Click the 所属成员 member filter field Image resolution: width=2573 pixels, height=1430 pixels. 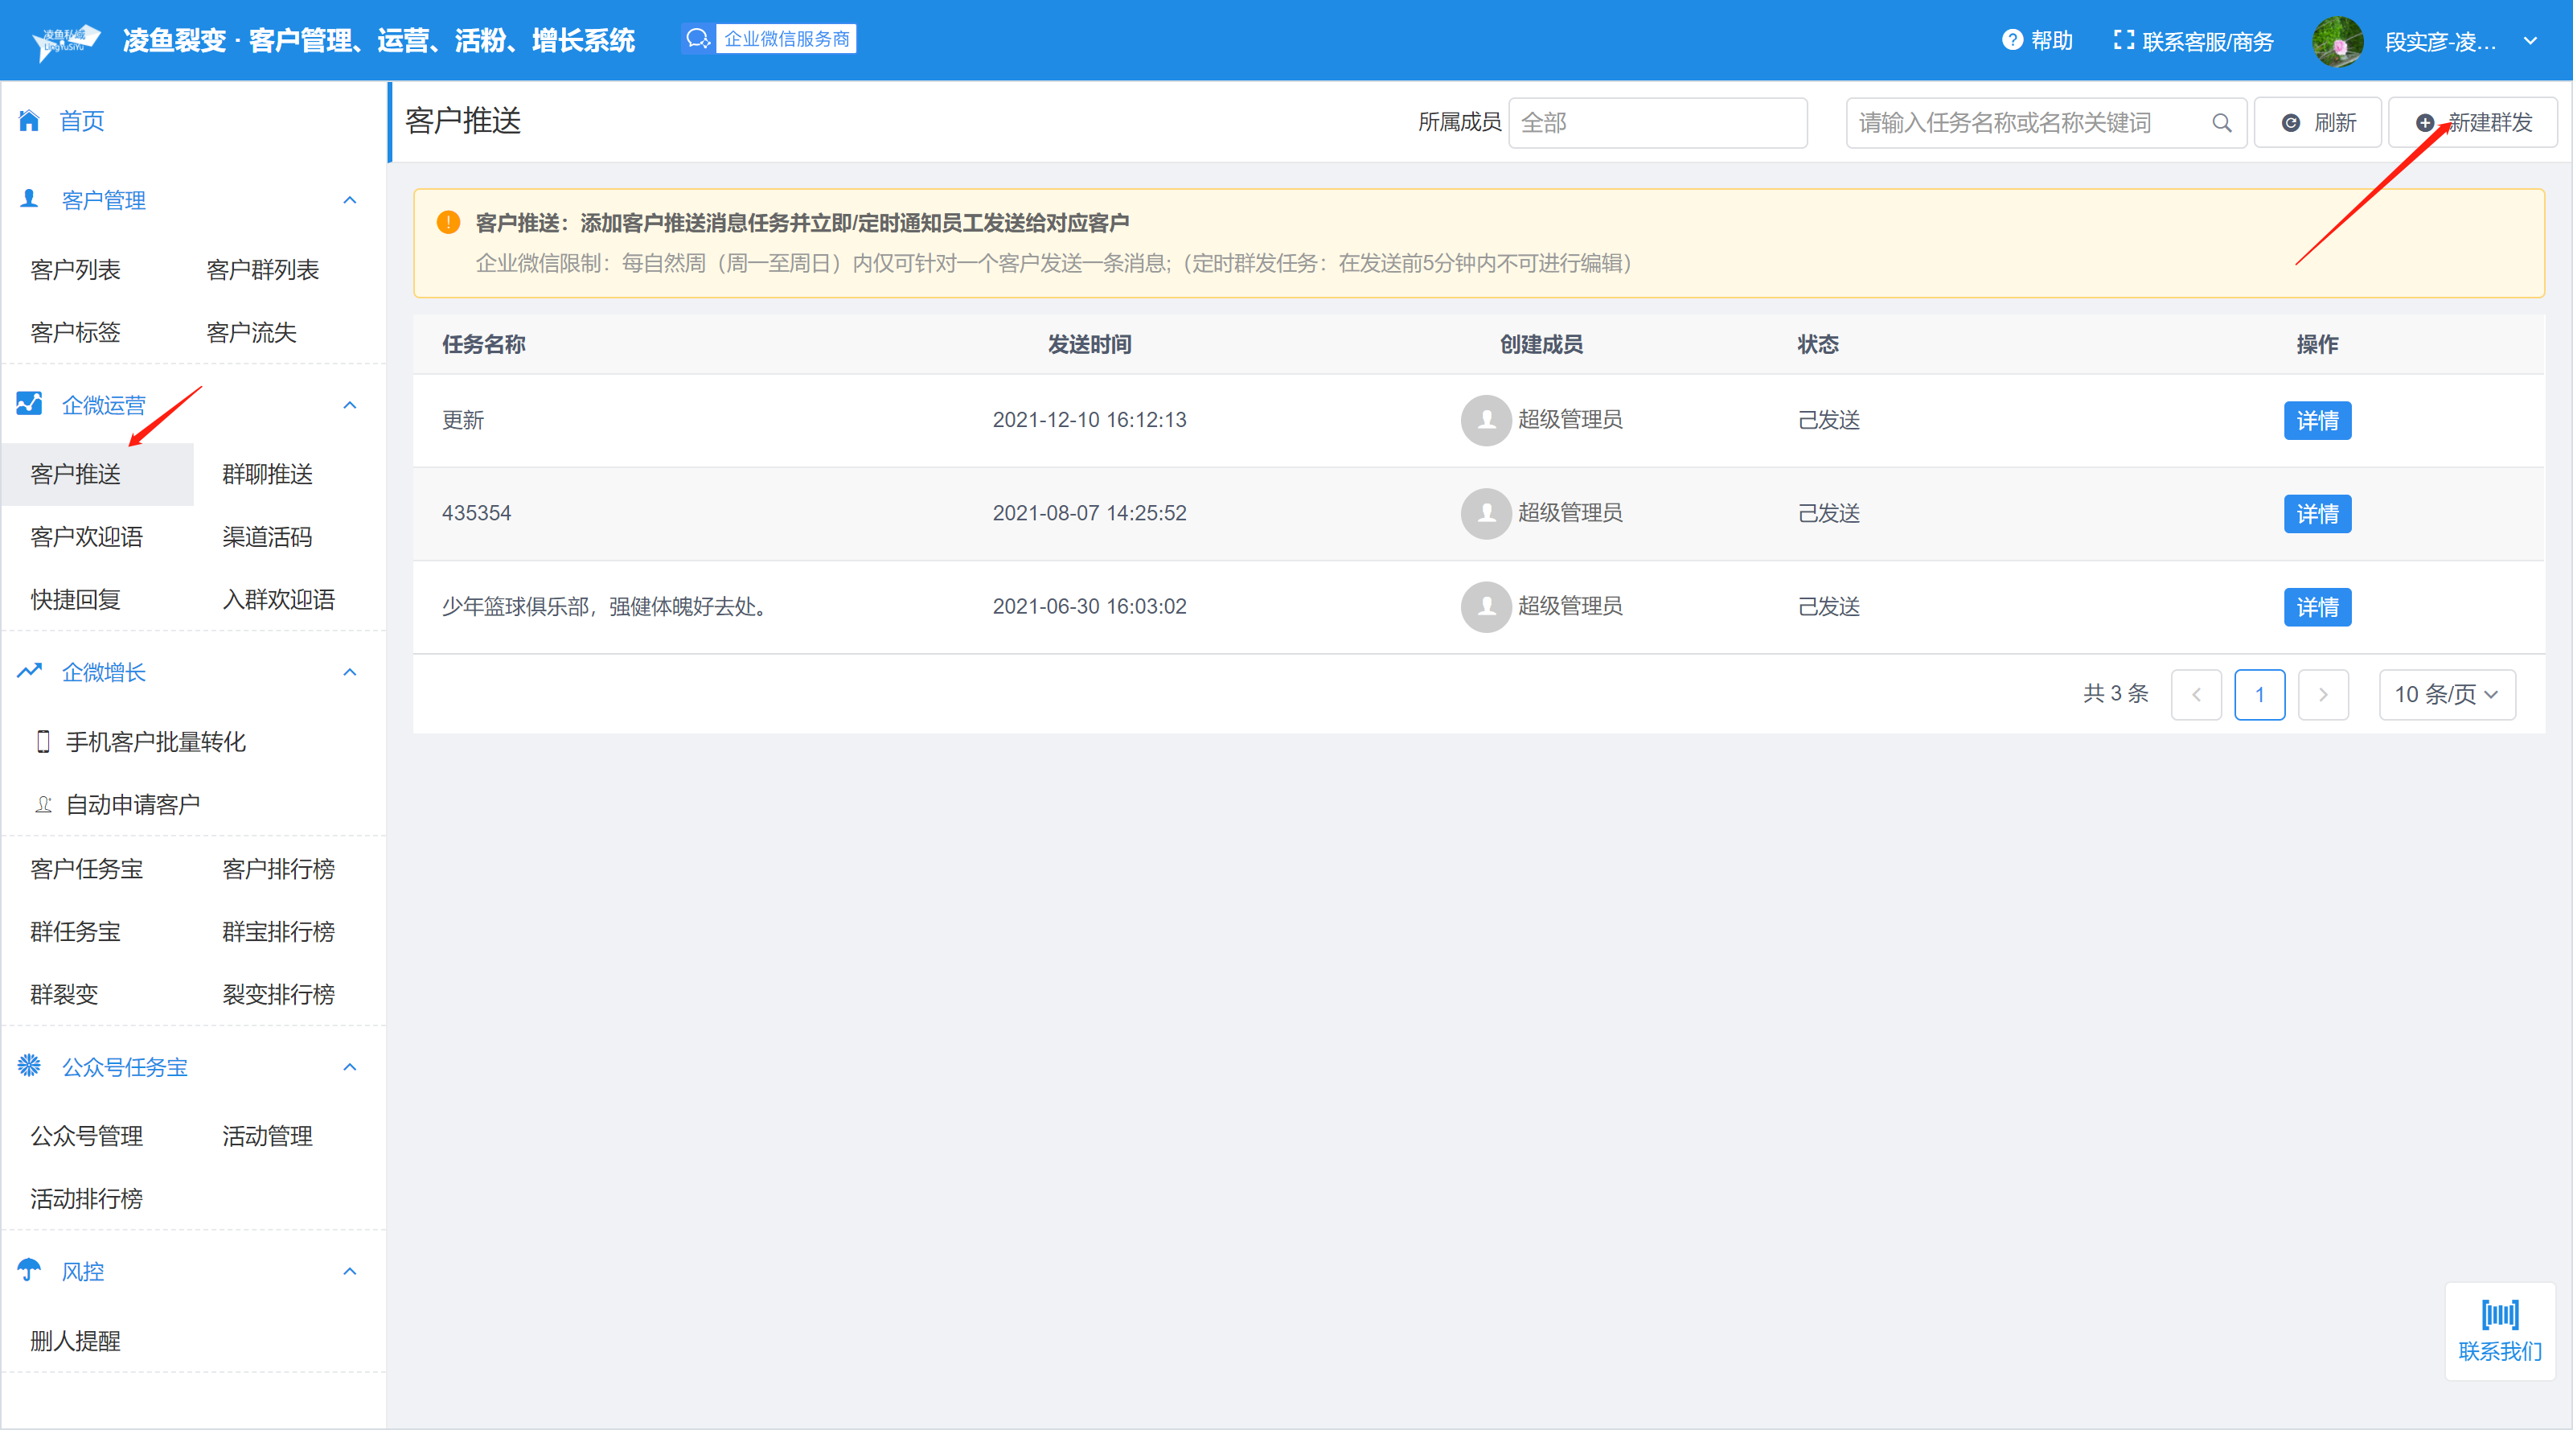click(x=1656, y=123)
